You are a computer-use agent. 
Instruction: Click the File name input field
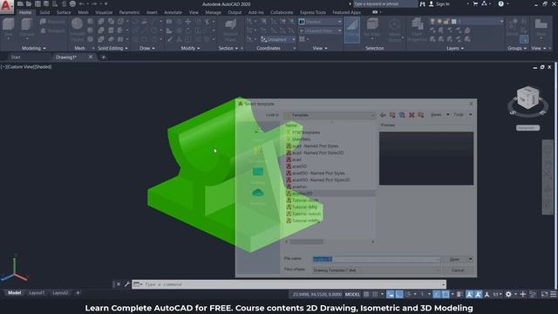coord(376,259)
